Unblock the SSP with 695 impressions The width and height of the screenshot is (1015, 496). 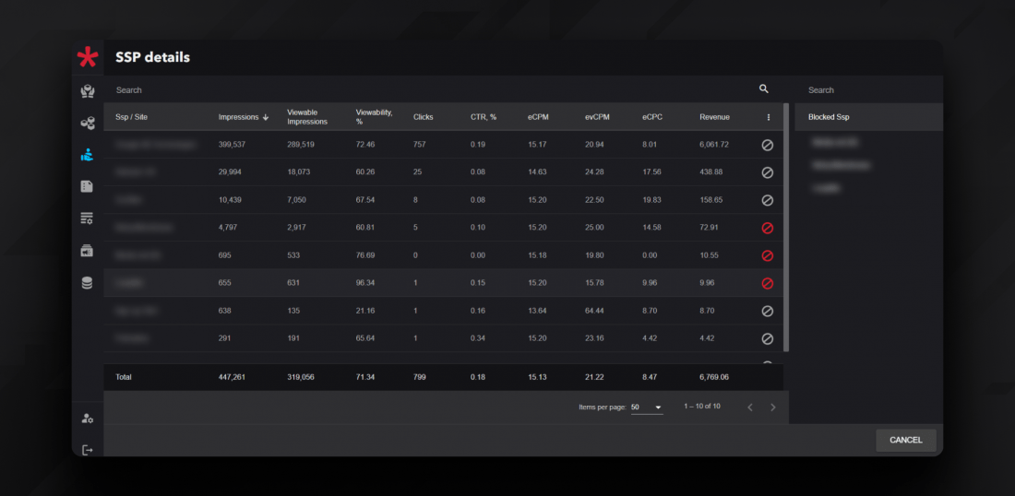(x=768, y=256)
